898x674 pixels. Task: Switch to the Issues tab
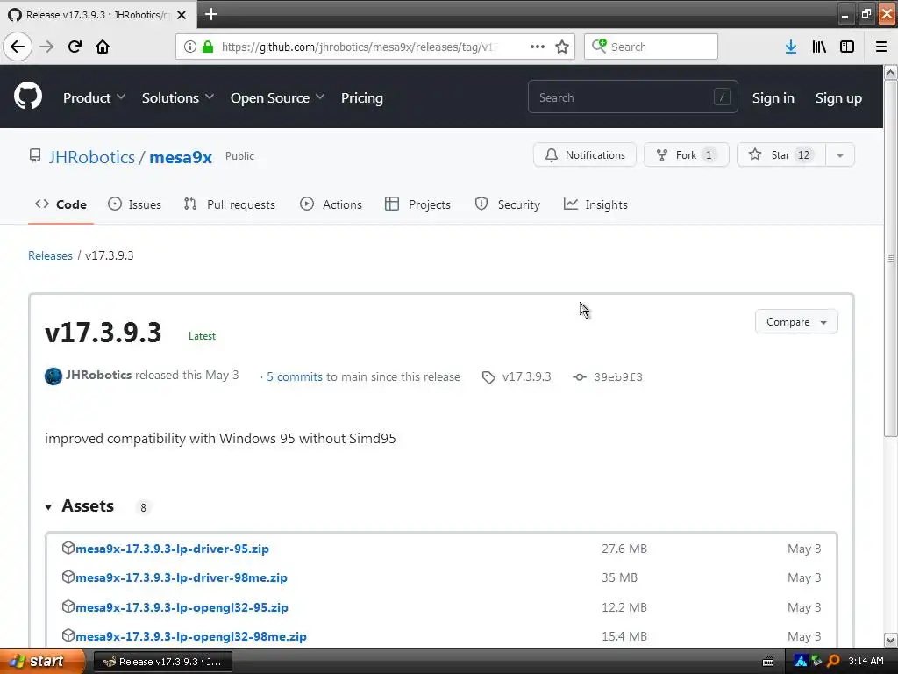[x=134, y=204]
